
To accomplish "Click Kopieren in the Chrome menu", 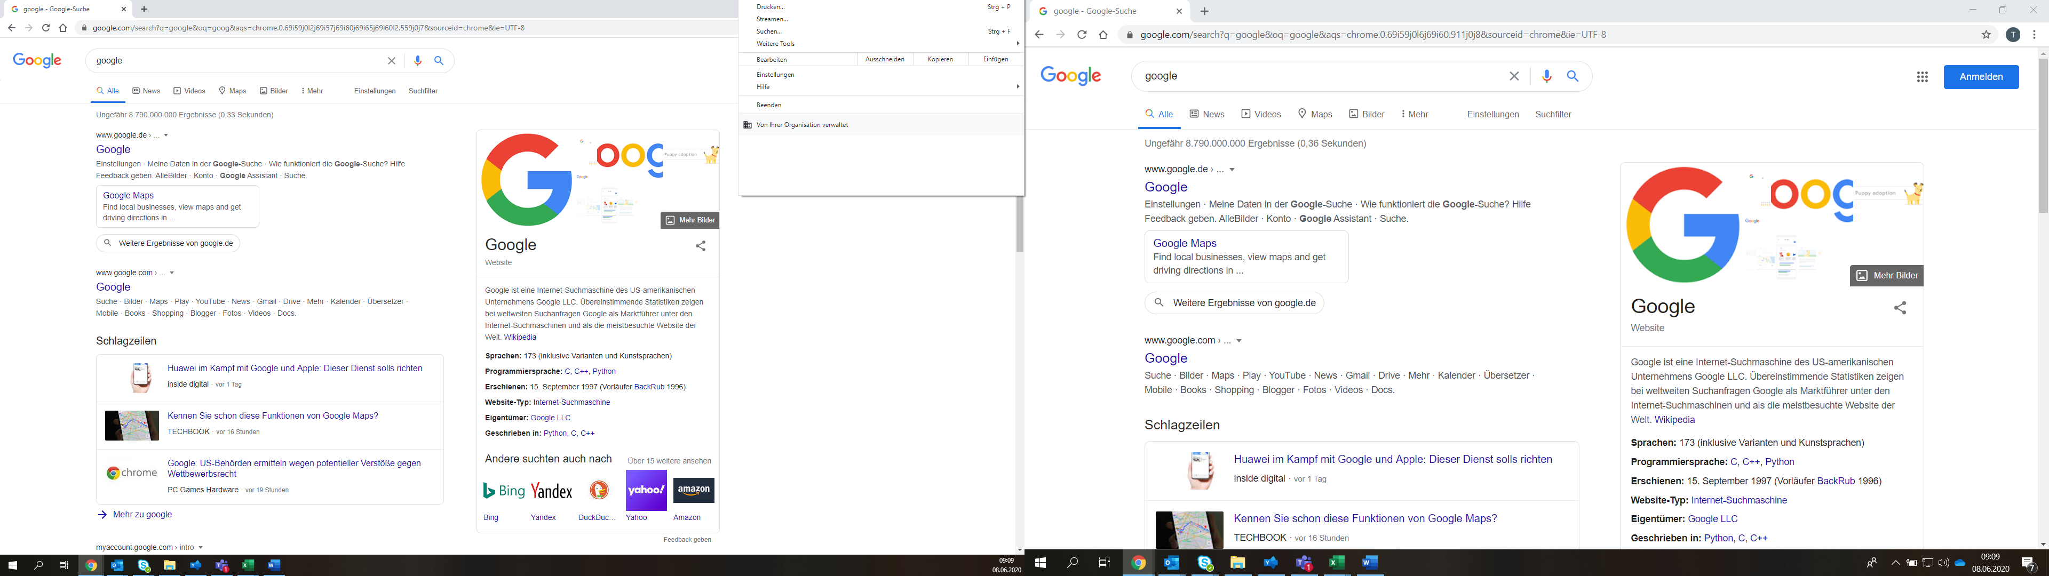I will pyautogui.click(x=940, y=60).
